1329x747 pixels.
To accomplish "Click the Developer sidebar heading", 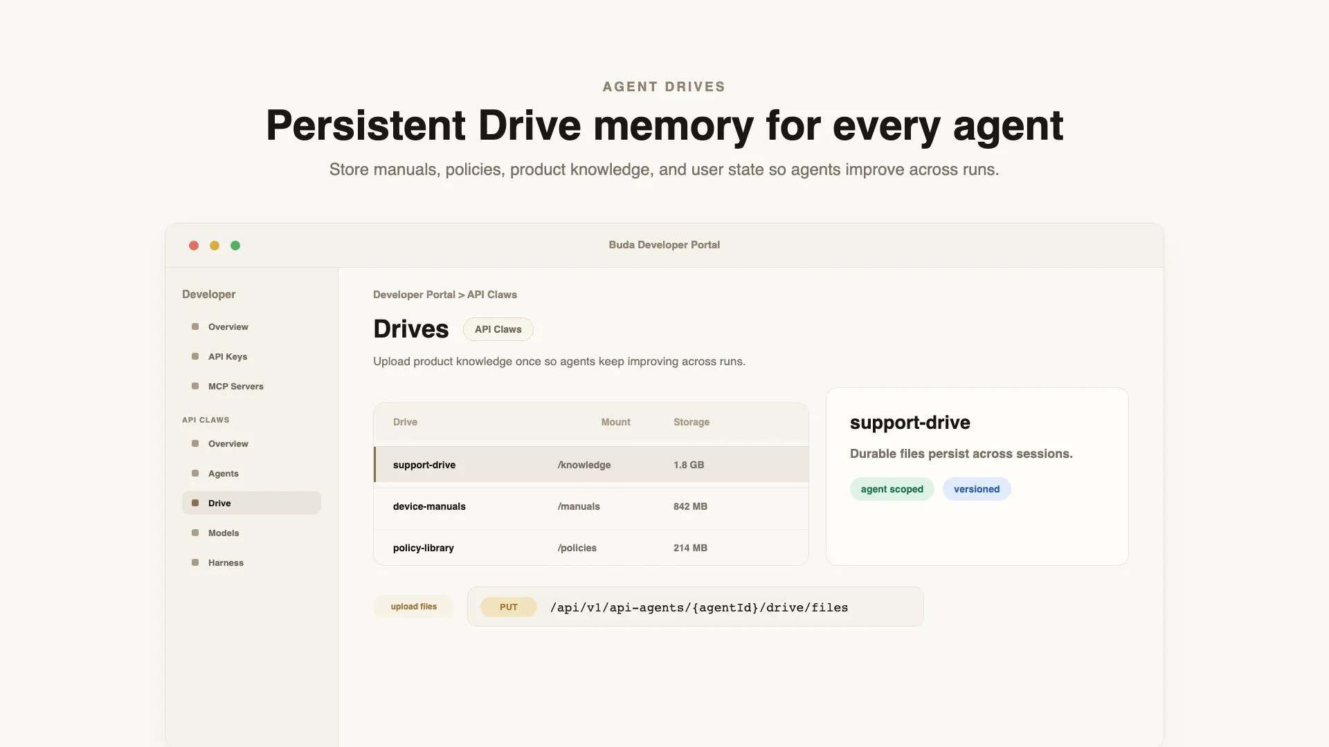I will pos(209,295).
